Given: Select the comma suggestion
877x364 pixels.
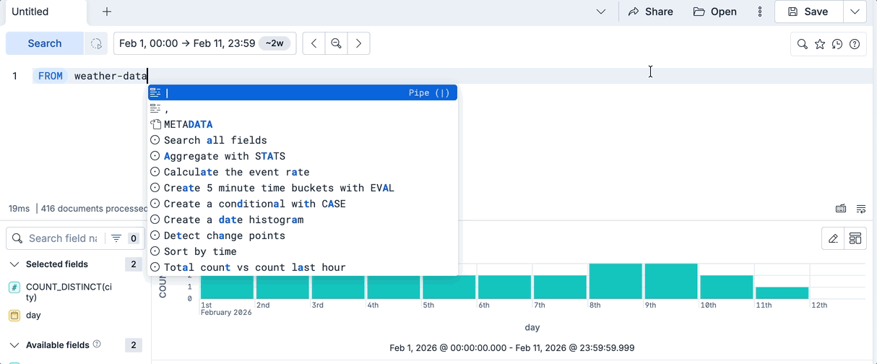Looking at the screenshot, I should [x=303, y=108].
